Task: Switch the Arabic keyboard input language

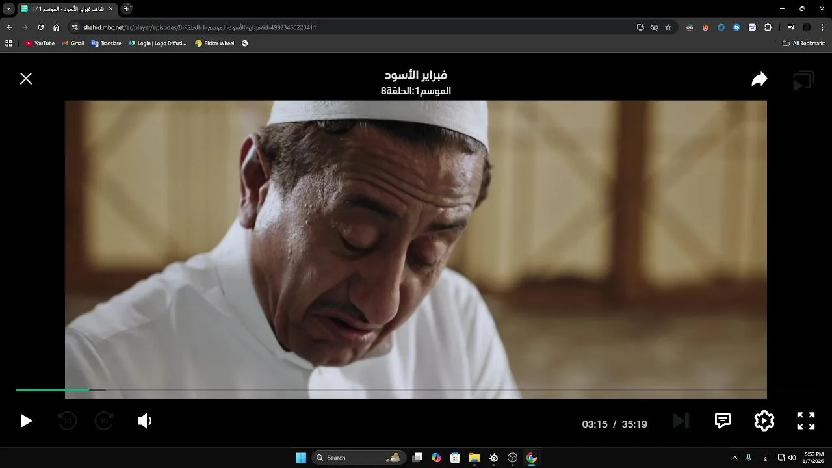Action: [765, 458]
